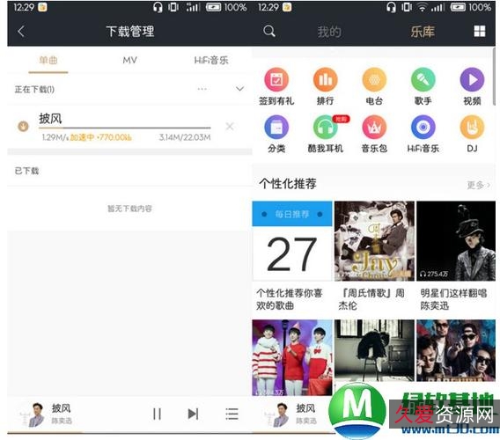500x440 pixels.
Task: Open the 视频 video icon
Action: 472,80
